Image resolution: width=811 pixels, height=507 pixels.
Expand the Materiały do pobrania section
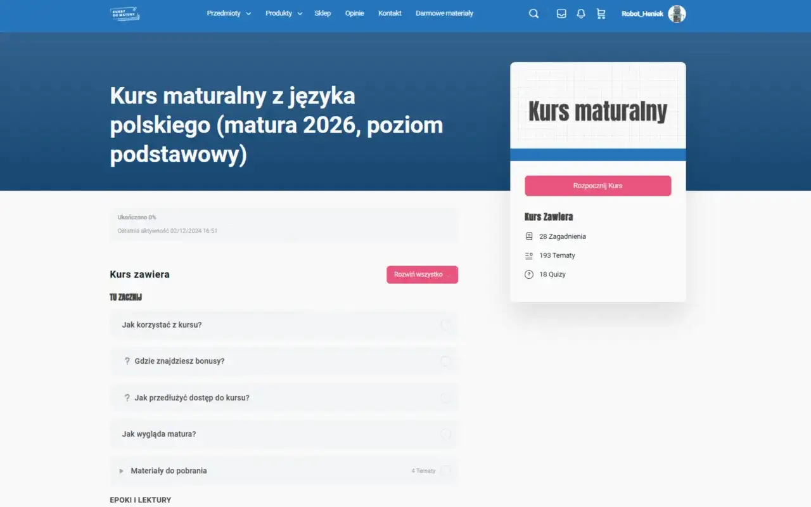(x=169, y=471)
